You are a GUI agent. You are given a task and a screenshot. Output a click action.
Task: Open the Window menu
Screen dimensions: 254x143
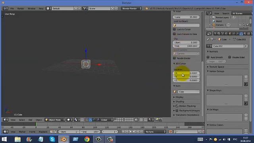click(x=31, y=8)
